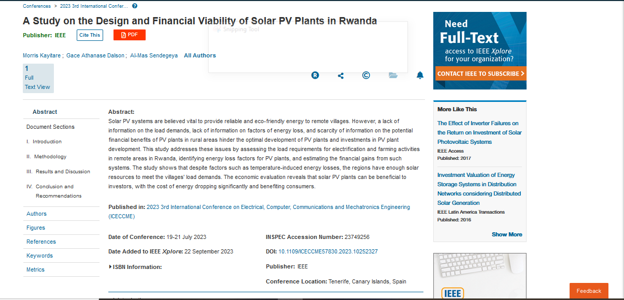Expand the All Authors list

[x=200, y=55]
